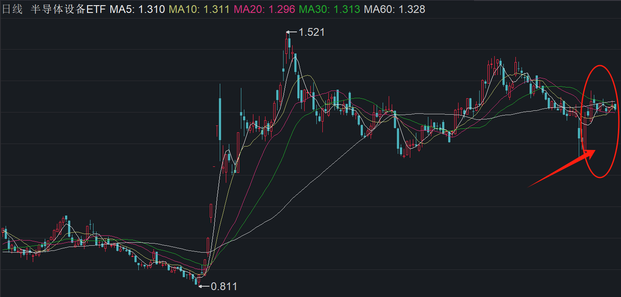Click the 日线 daily chart label
The image size is (621, 297).
(12, 9)
